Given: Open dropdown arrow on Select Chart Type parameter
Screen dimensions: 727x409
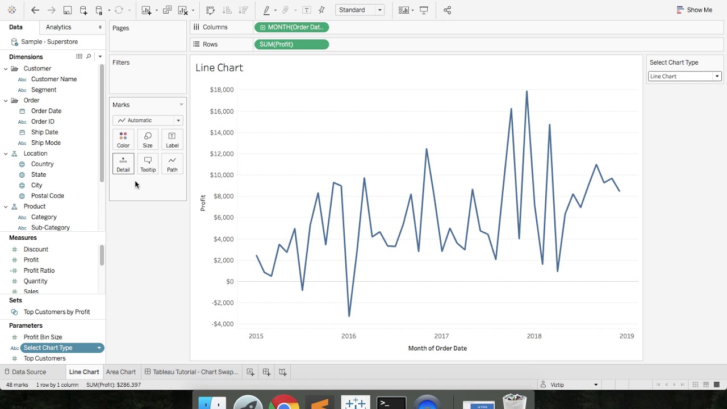Looking at the screenshot, I should click(x=99, y=348).
